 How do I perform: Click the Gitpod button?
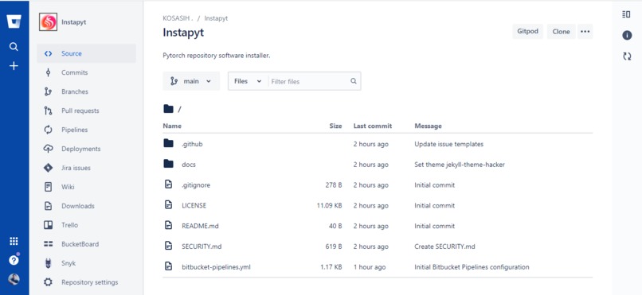527,32
